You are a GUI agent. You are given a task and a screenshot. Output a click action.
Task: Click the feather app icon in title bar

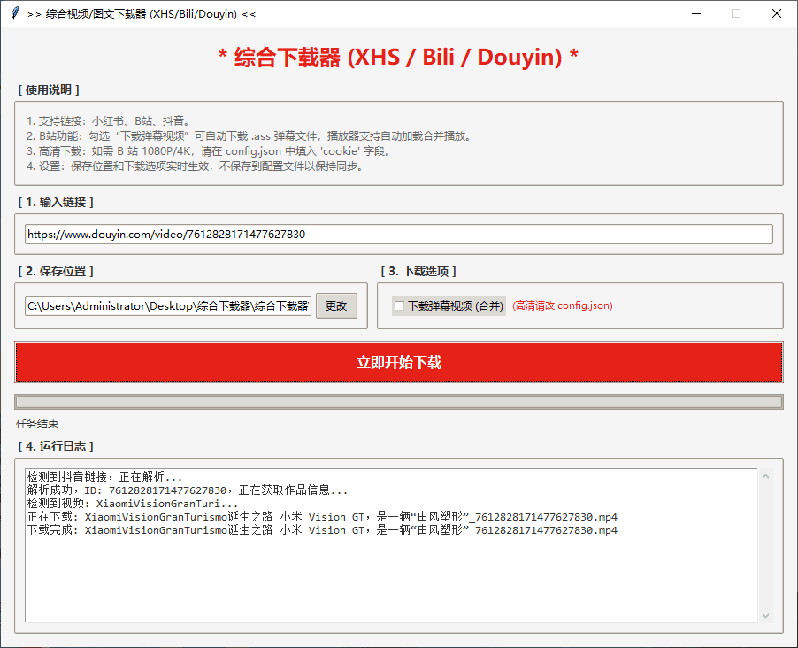tap(14, 13)
